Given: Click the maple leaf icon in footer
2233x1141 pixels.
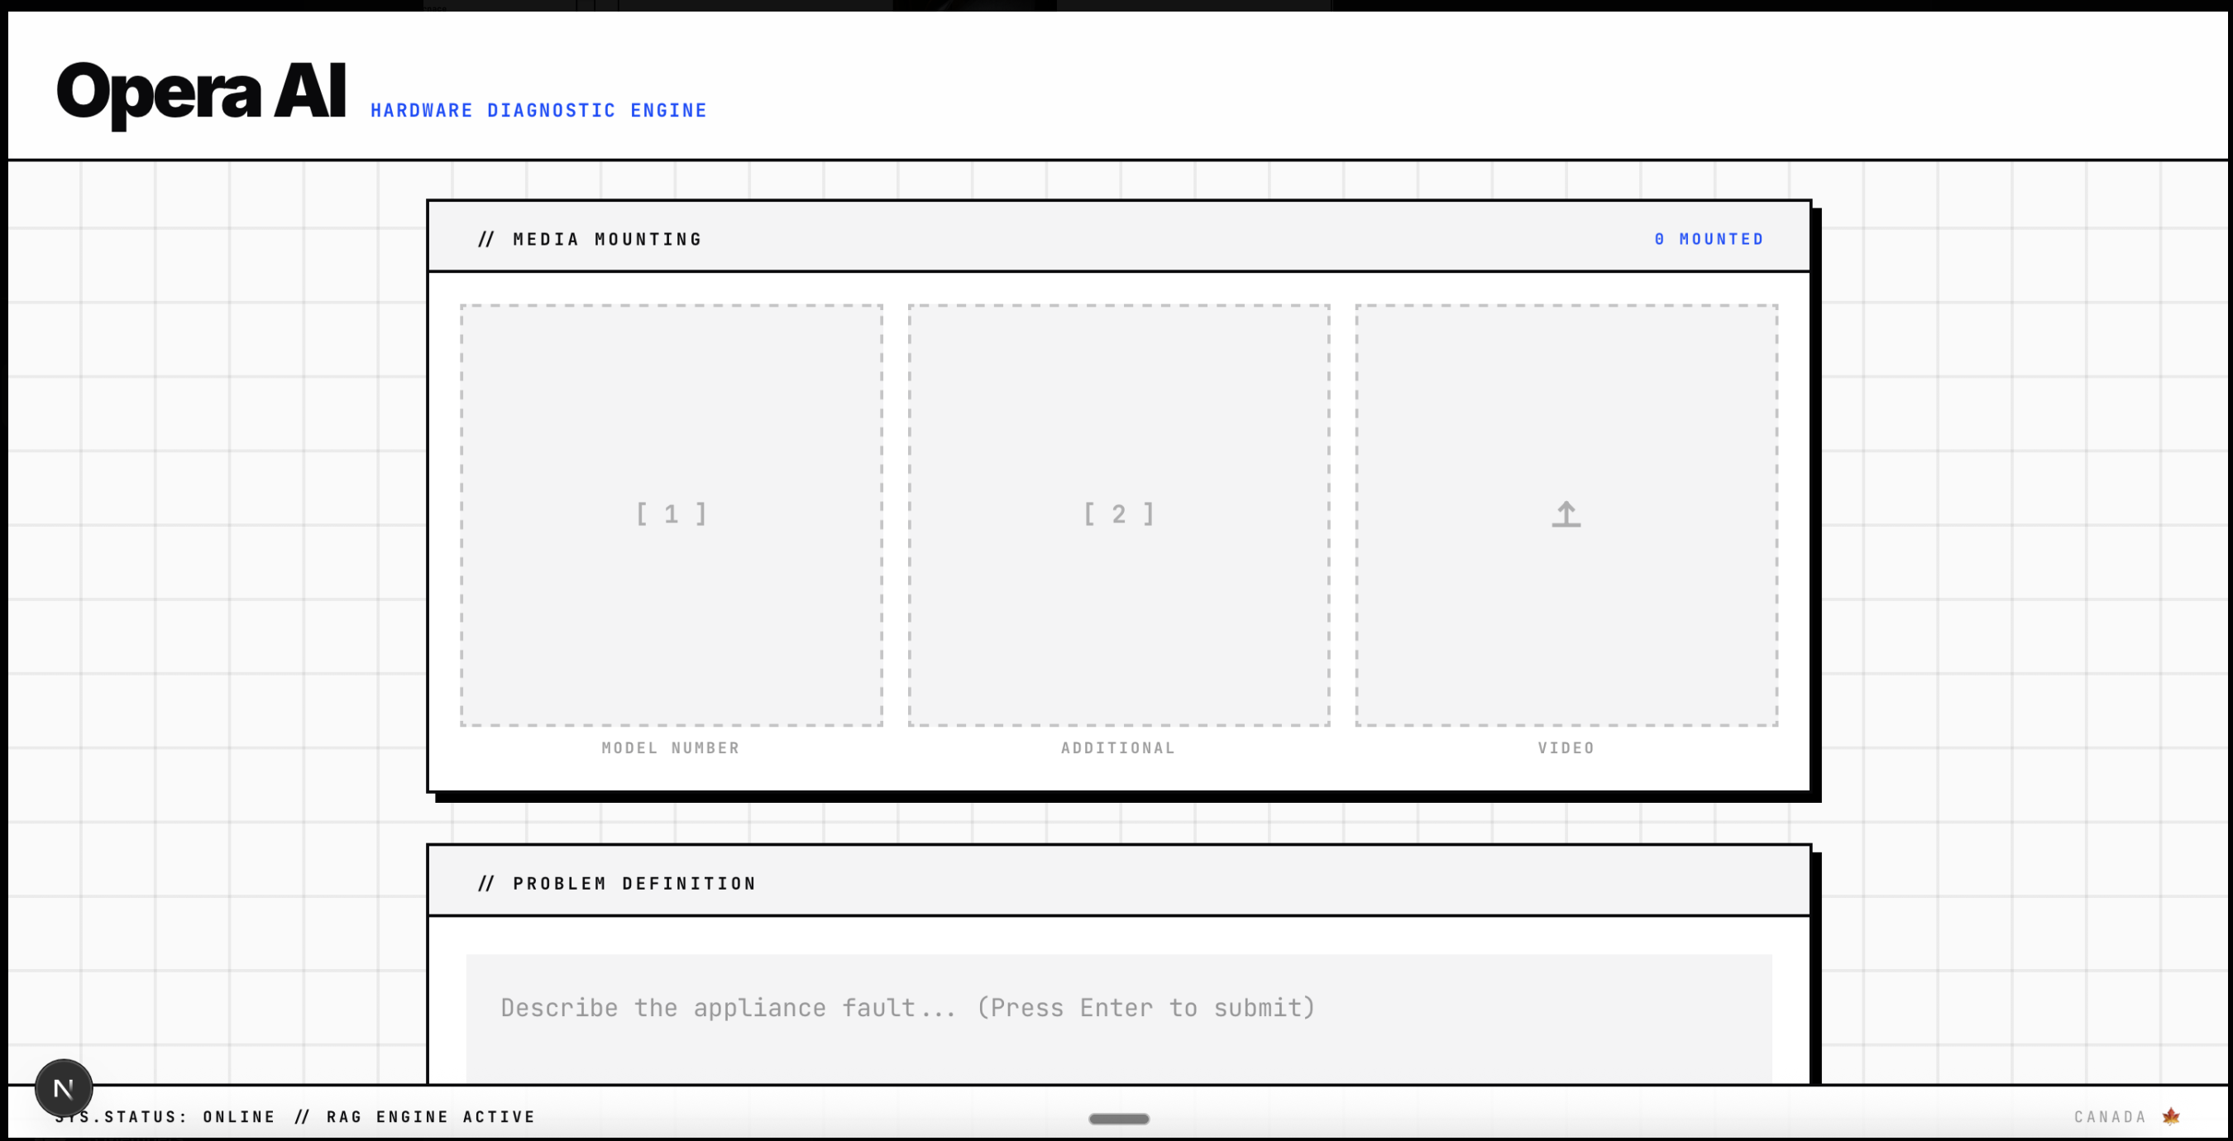Looking at the screenshot, I should tap(2171, 1116).
